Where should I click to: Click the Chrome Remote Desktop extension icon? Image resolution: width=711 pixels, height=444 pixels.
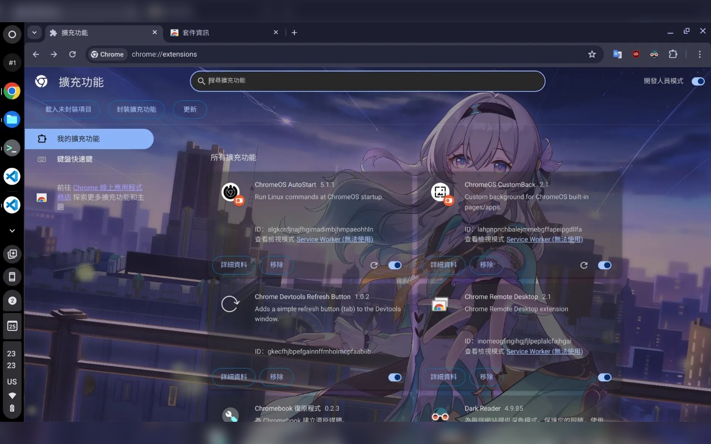[440, 304]
